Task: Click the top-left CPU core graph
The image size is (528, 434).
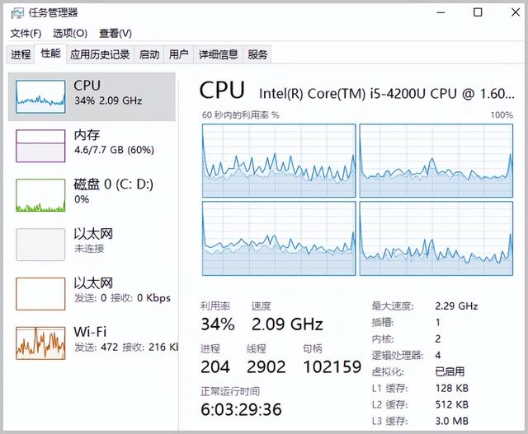Action: [279, 161]
